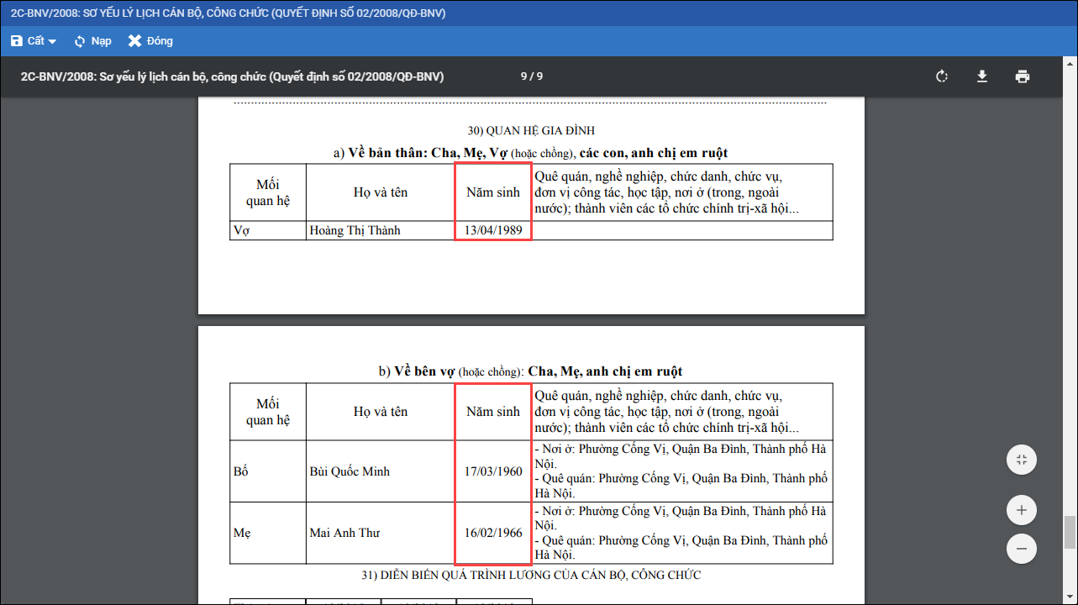This screenshot has width=1078, height=605.
Task: Click the PDF title in viewer toolbar
Action: click(x=232, y=76)
